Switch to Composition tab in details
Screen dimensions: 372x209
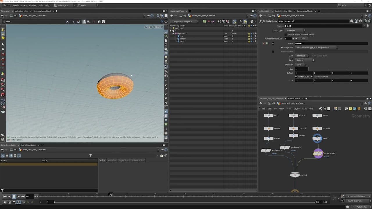[x=138, y=161]
